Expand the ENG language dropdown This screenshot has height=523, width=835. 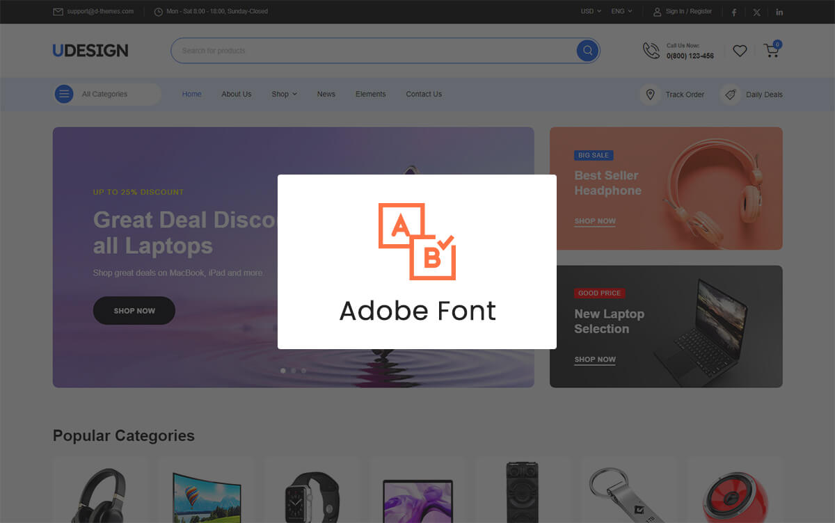[621, 11]
